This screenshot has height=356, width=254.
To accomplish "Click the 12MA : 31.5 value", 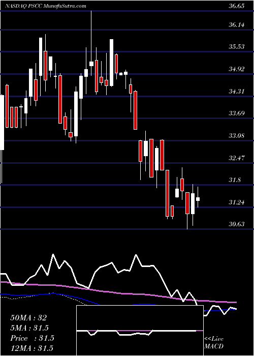I will [31, 348].
